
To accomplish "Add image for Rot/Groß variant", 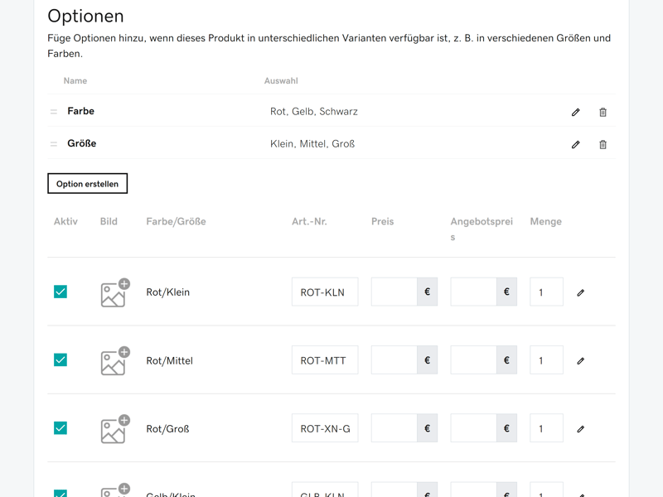I will coord(114,429).
